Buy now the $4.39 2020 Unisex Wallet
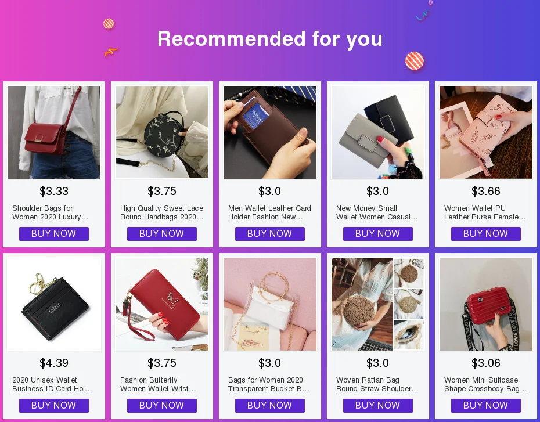Image resolution: width=540 pixels, height=422 pixels. (x=54, y=406)
